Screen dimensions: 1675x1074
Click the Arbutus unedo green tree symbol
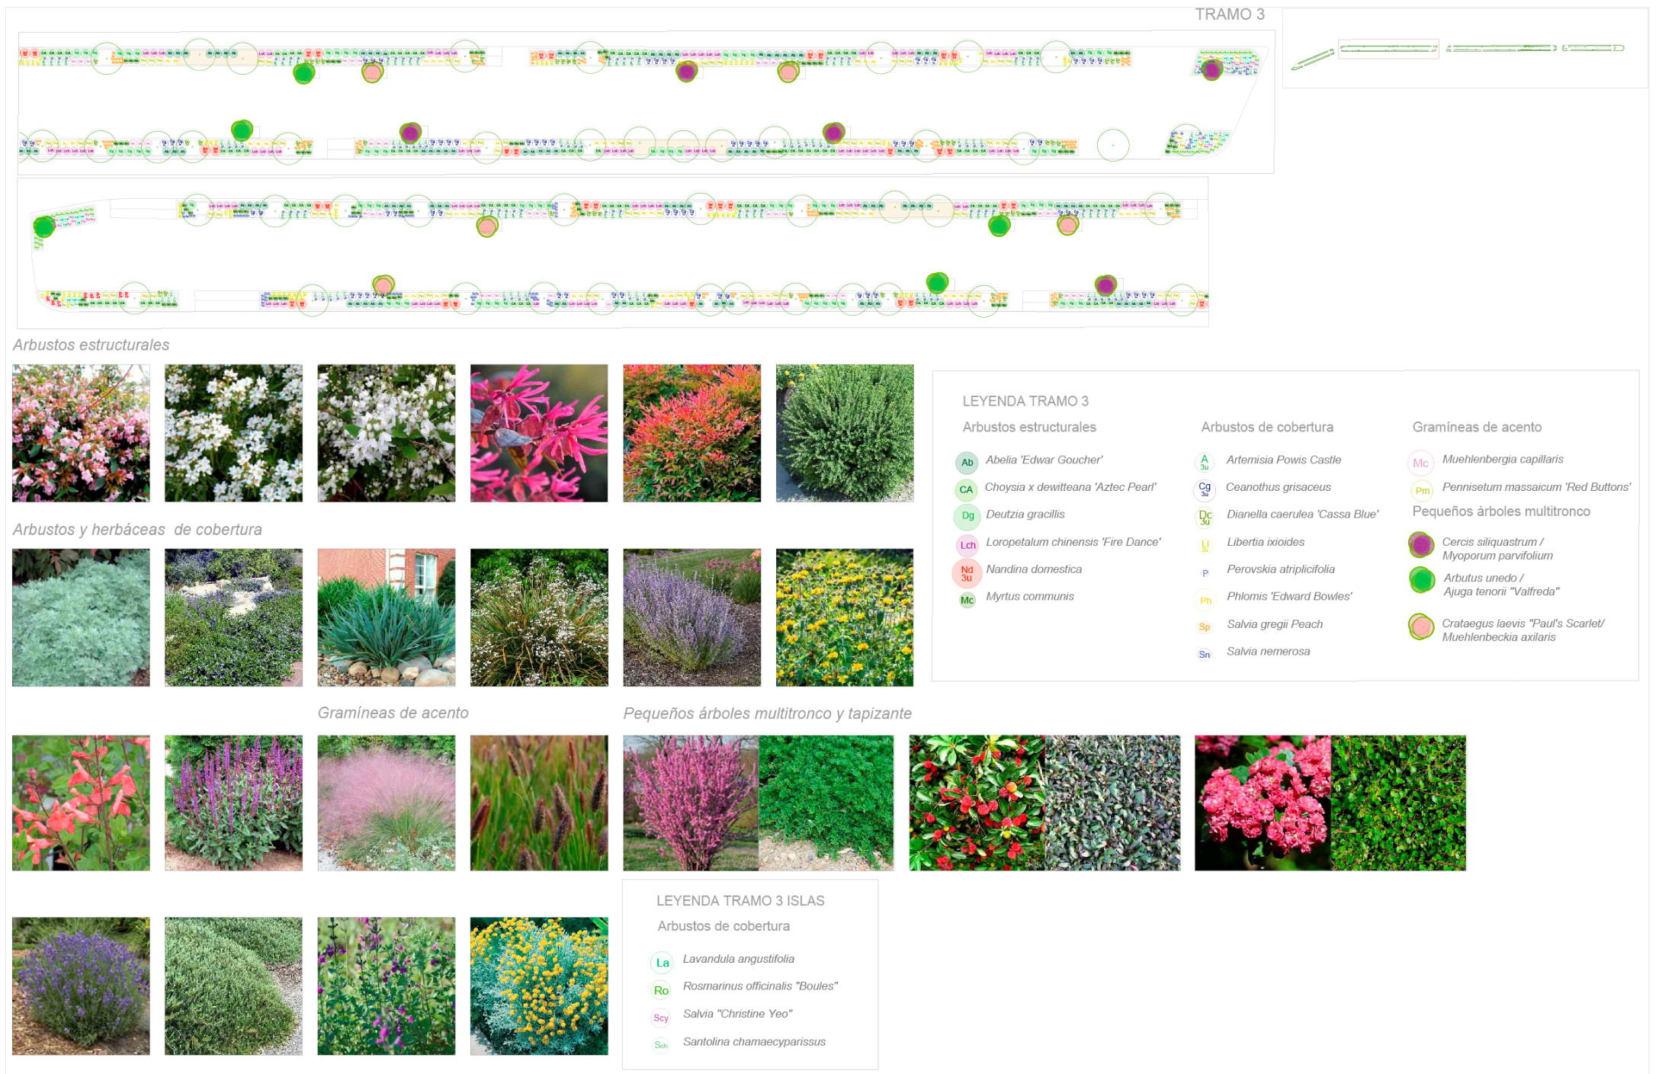tap(1422, 581)
